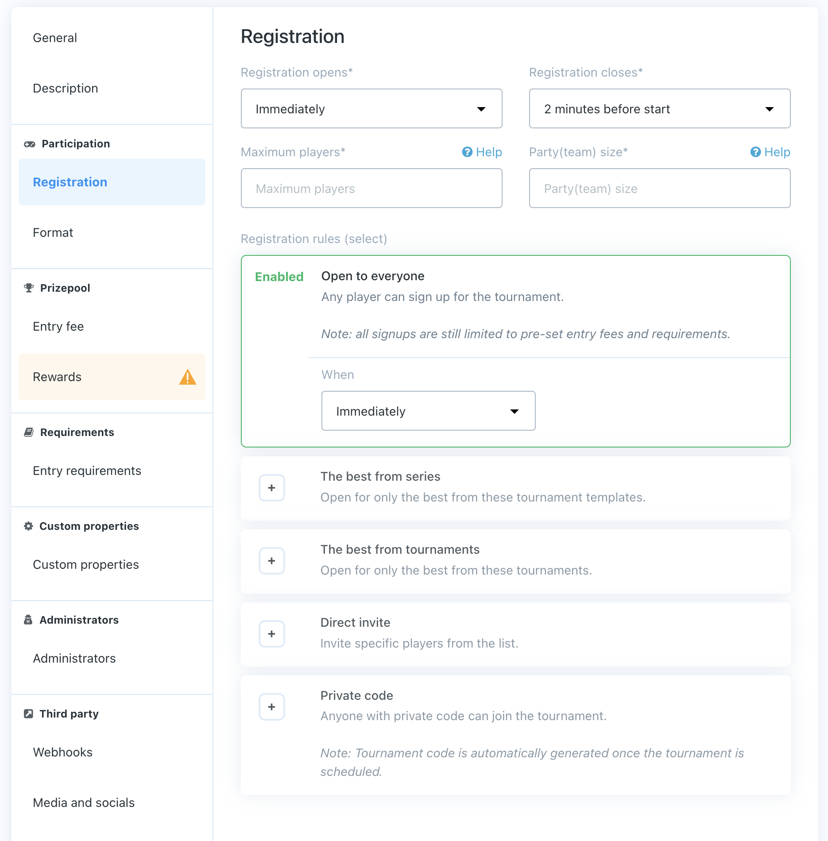Image resolution: width=828 pixels, height=841 pixels.
Task: Expand the When dropdown under Open to everyone
Action: pyautogui.click(x=428, y=411)
